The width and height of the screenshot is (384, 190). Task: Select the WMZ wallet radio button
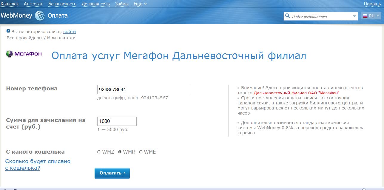[x=99, y=152]
